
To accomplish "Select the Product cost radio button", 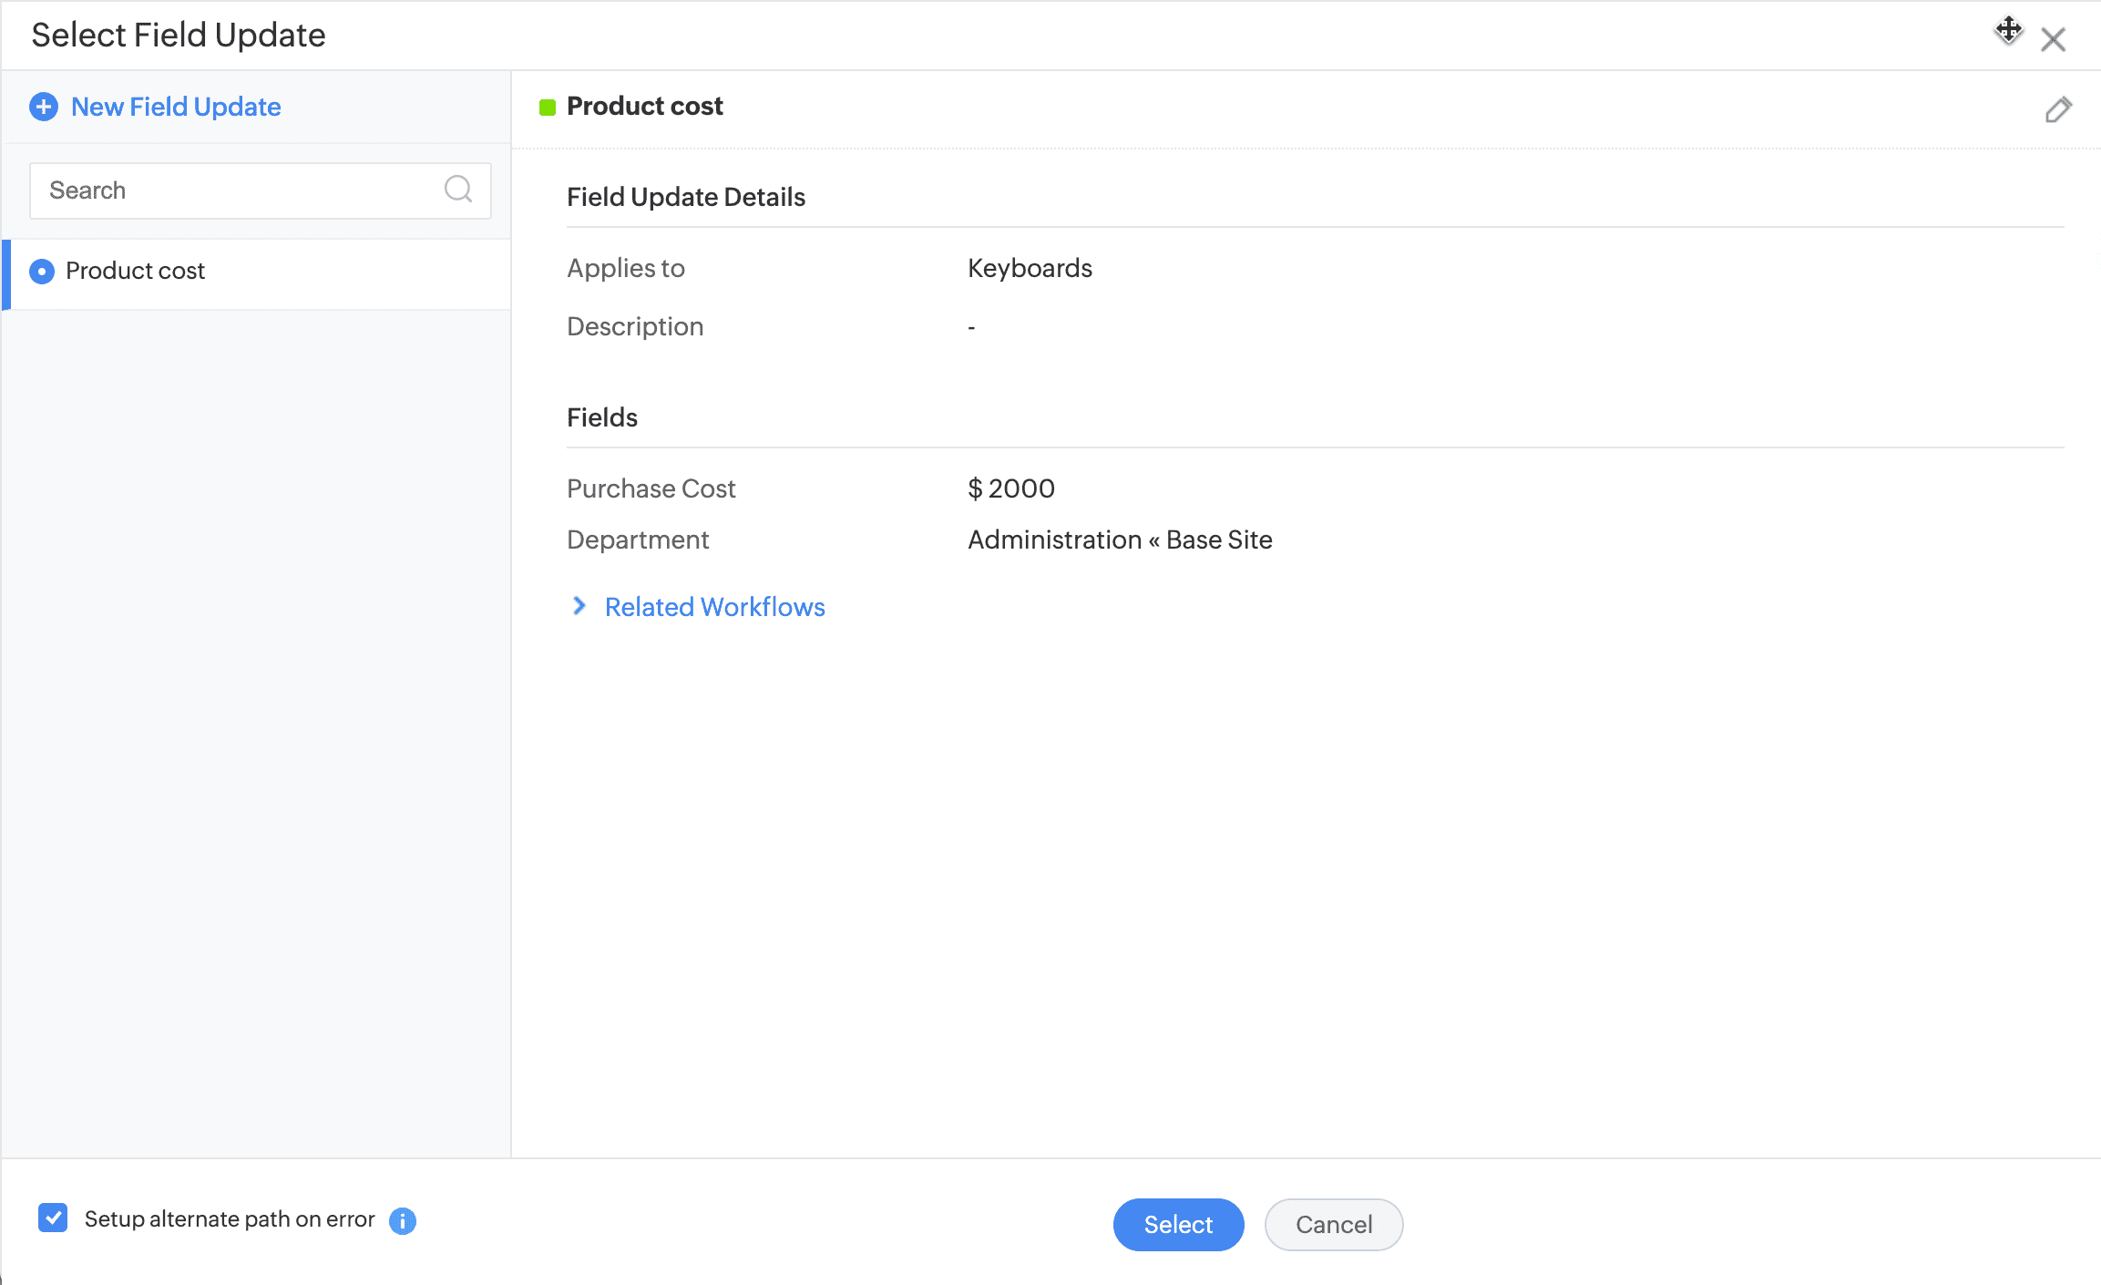I will [x=42, y=272].
